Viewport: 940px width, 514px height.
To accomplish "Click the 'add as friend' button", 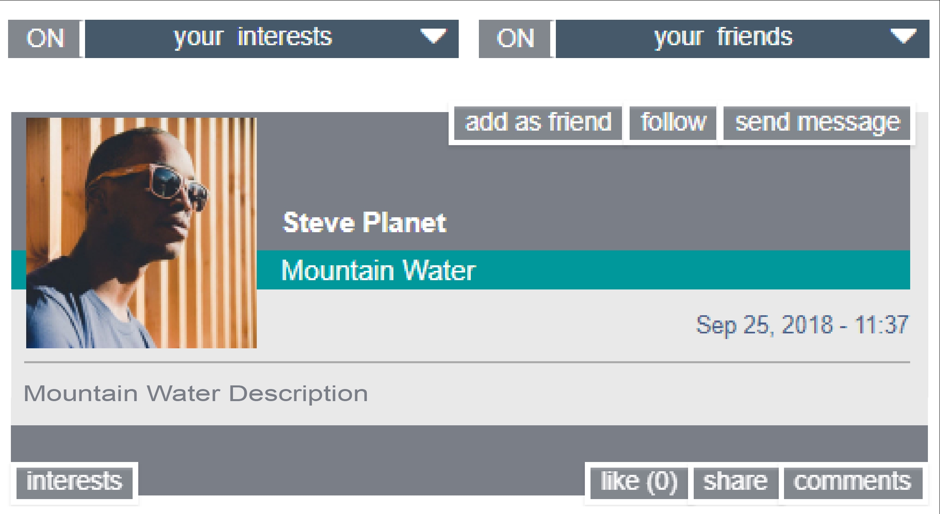I will [538, 123].
